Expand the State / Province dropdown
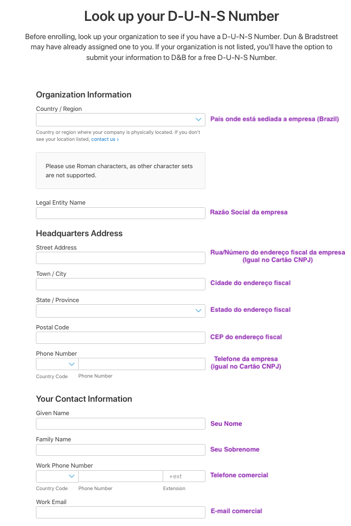The height and width of the screenshot is (526, 351). click(x=120, y=311)
